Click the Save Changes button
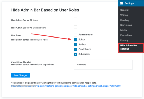 click(x=21, y=75)
